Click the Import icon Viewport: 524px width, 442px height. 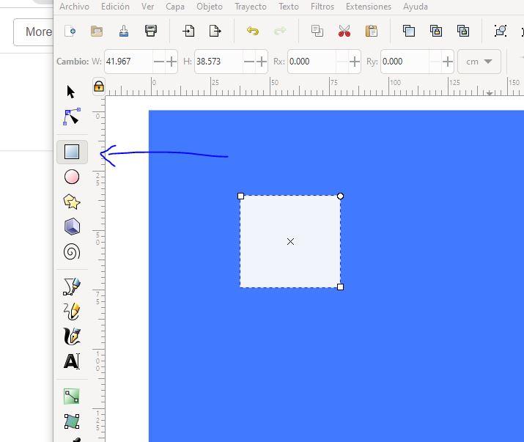point(188,31)
